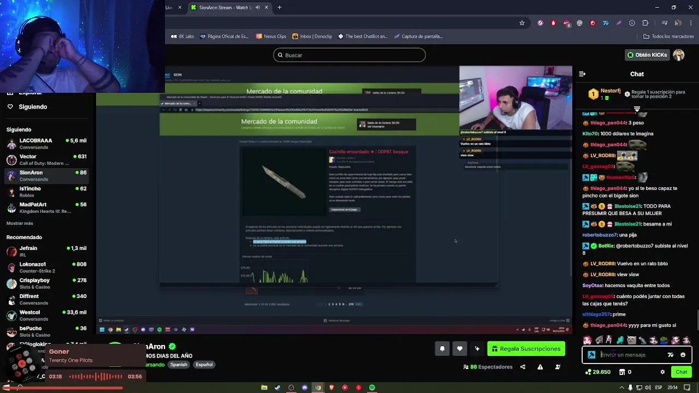The image size is (699, 393).
Task: Open the Inbox | Donoclip bookmark
Action: tap(312, 37)
